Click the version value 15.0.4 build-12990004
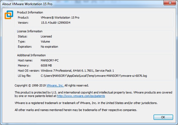Image resolution: width=178 pixels, height=125 pixels. 56,23
